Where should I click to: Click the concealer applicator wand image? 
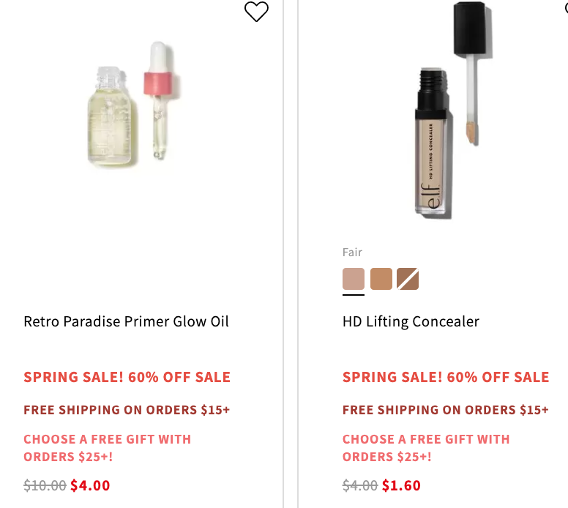click(x=471, y=72)
